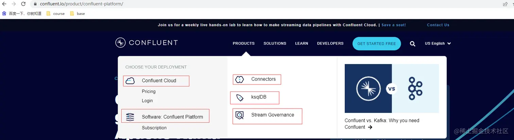Screen dimensions: 514x140
Task: Click the browser back arrow
Action: (x=4, y=4)
